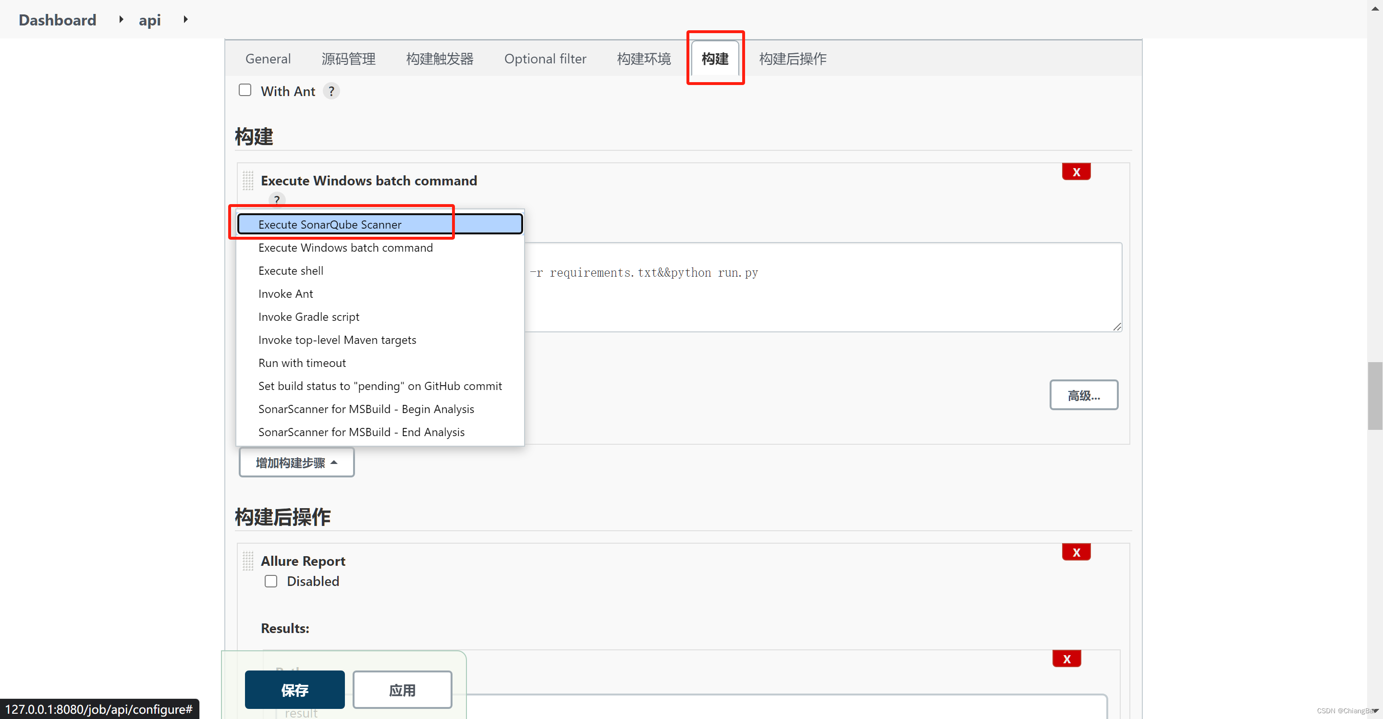Choose Set build status to pending on GitHub
The image size is (1383, 719).
[x=380, y=386]
